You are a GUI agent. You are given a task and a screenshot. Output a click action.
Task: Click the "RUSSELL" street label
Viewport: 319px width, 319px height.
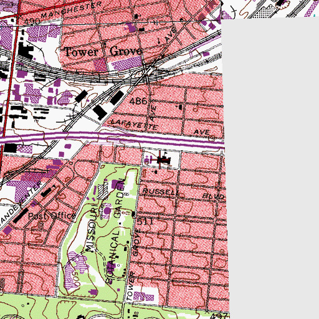tap(161, 192)
